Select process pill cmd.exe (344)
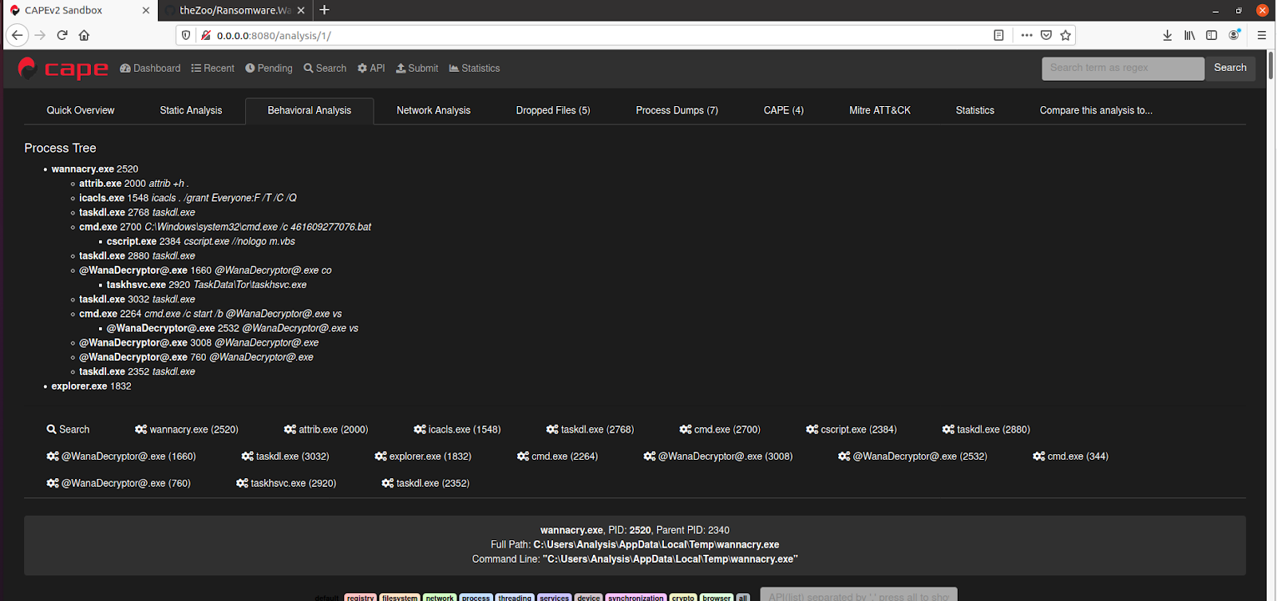The width and height of the screenshot is (1277, 601). tap(1071, 457)
